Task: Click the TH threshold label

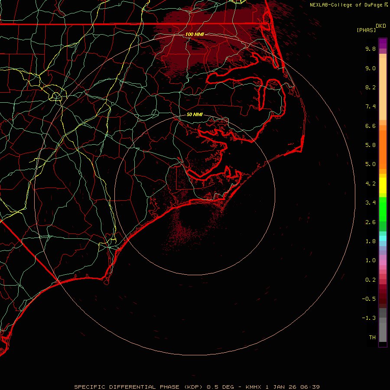Action: (372, 338)
